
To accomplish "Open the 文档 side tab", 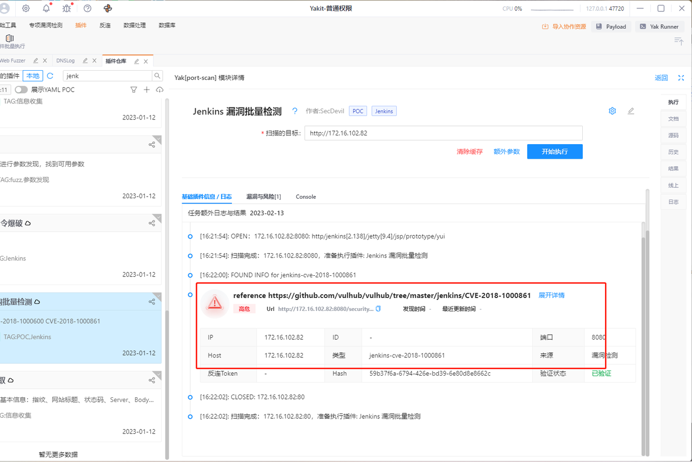I will point(673,119).
